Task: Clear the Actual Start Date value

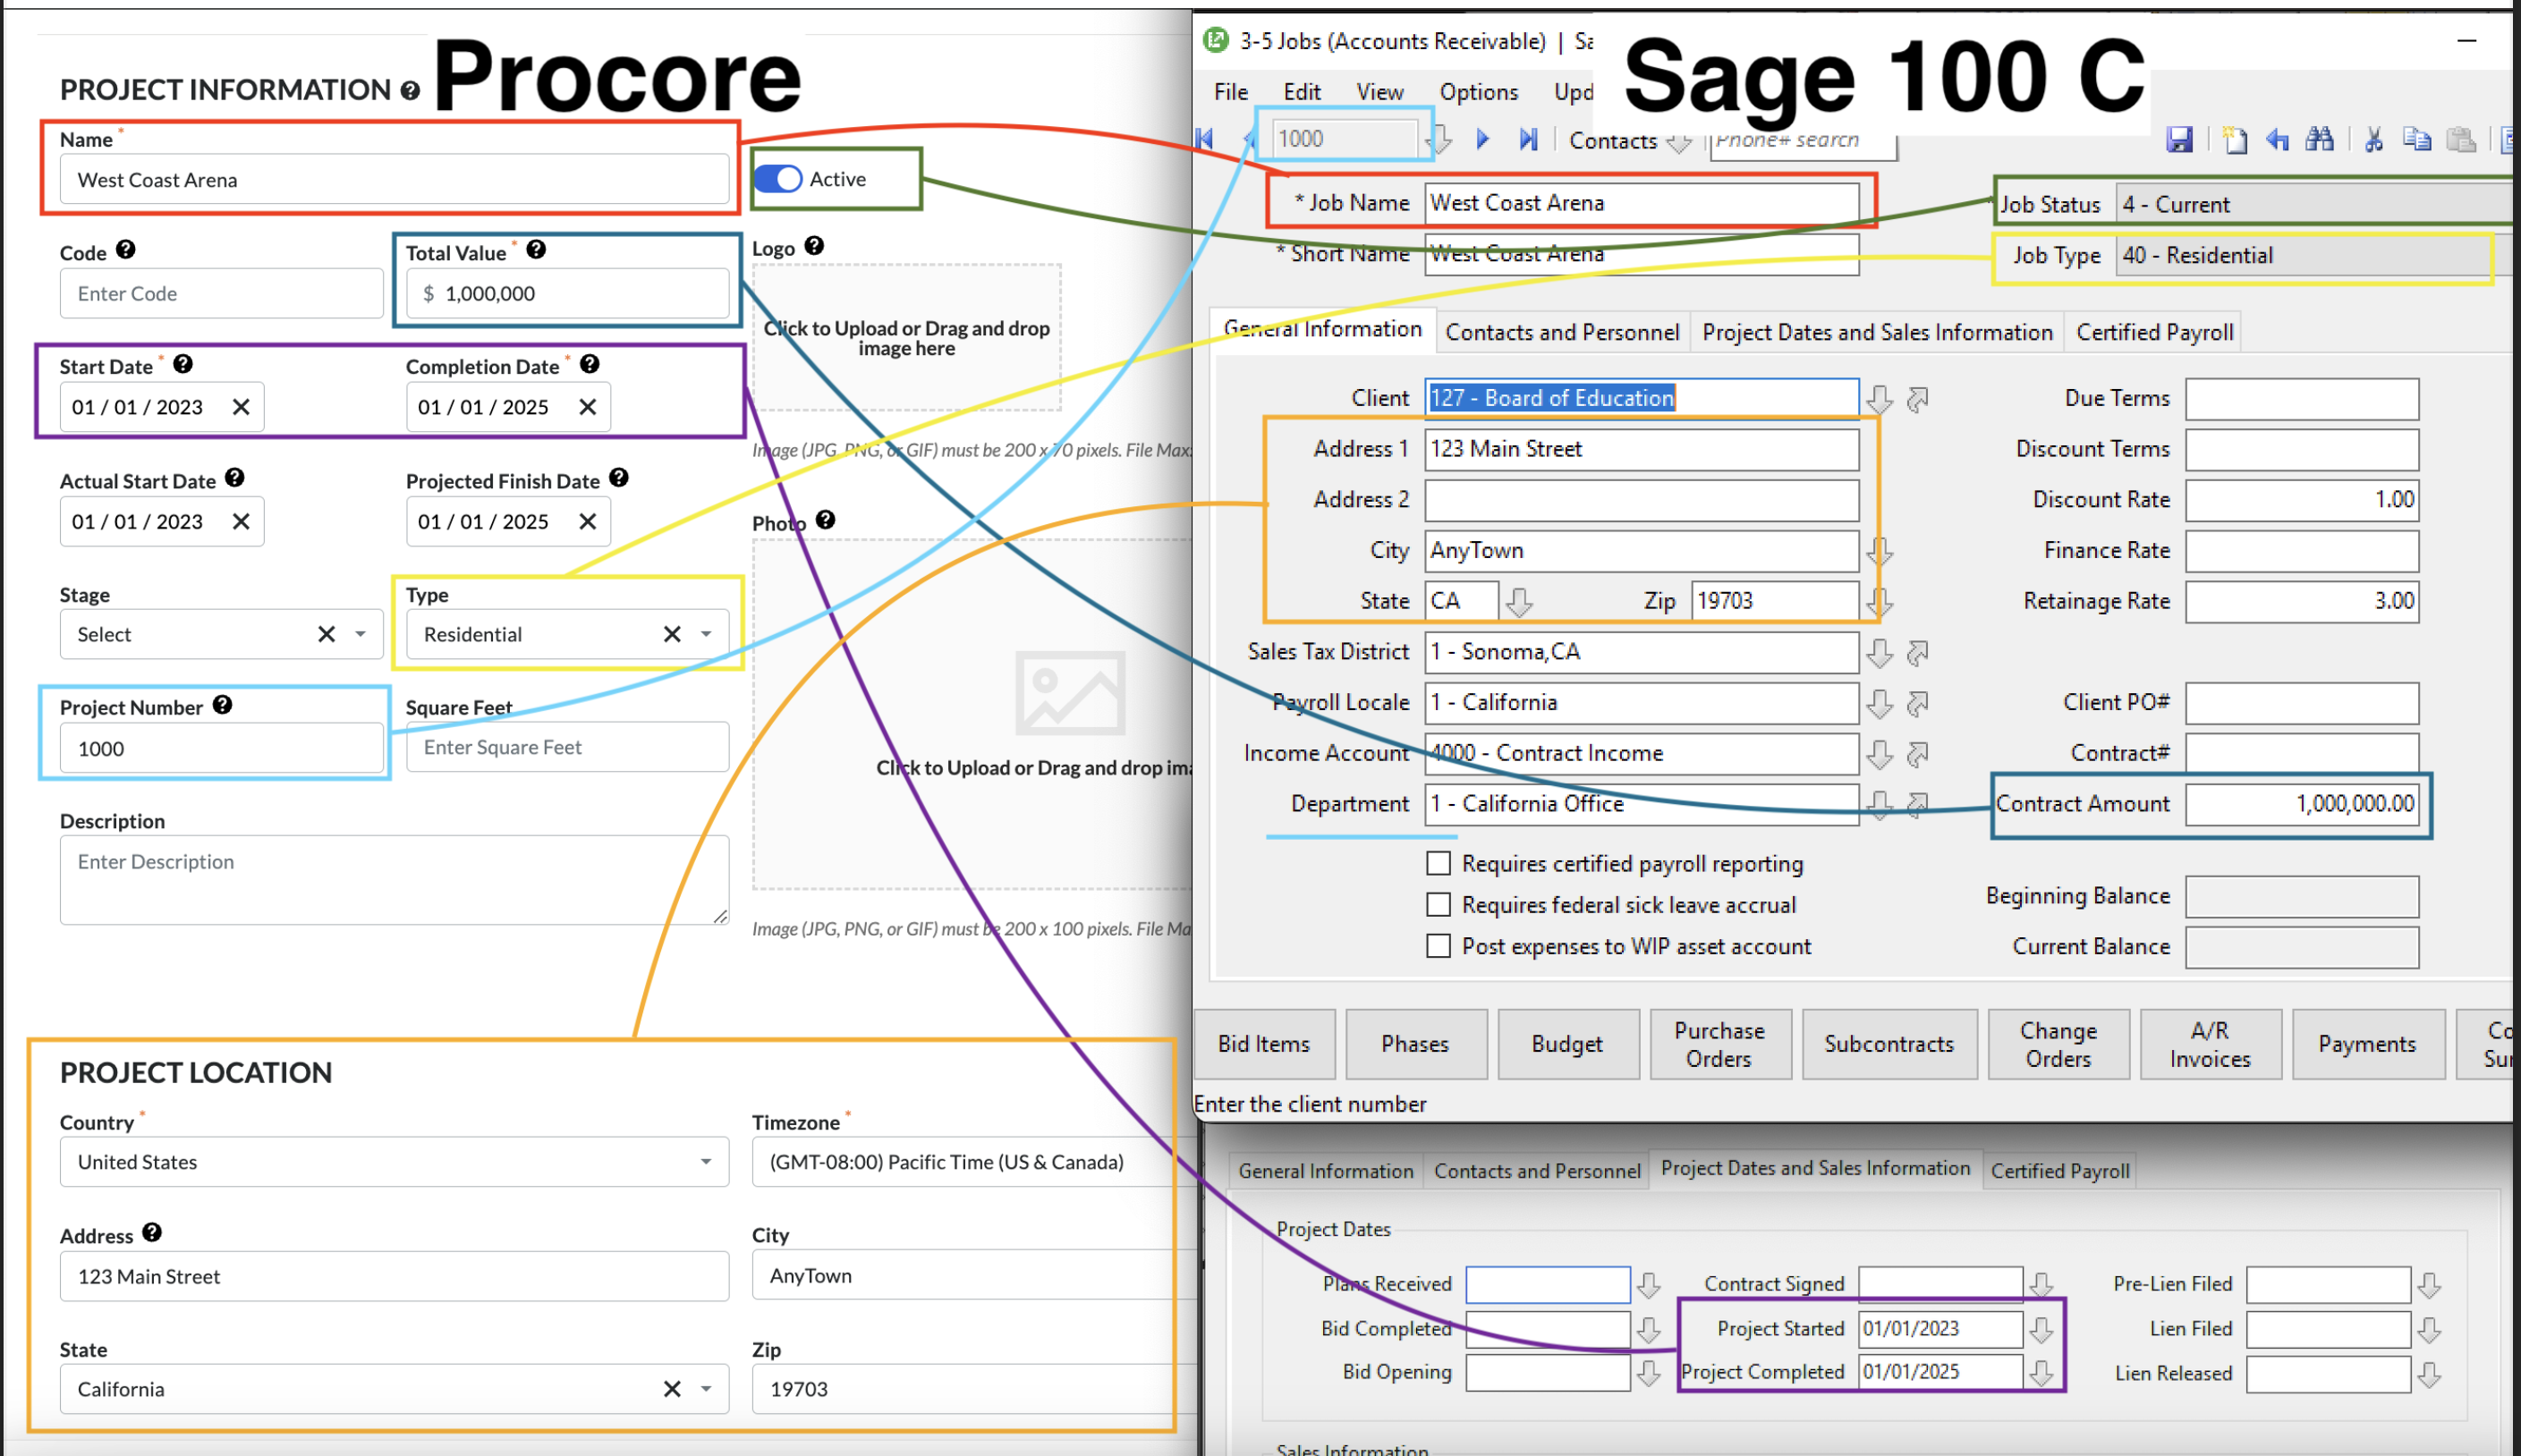Action: tap(241, 521)
